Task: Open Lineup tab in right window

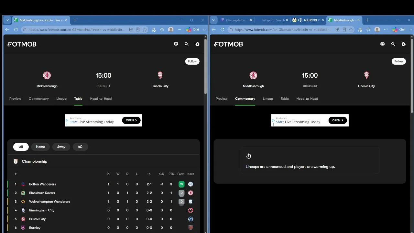Action: 268,99
